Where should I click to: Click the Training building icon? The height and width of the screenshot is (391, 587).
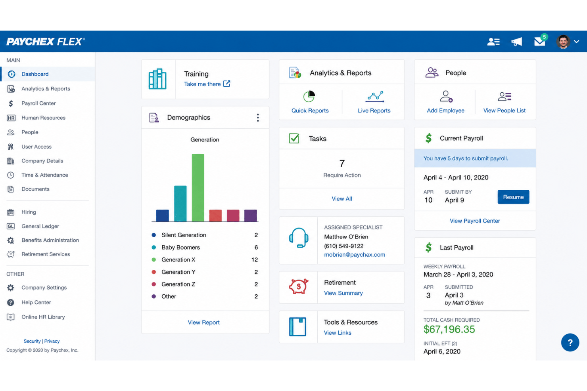[157, 79]
